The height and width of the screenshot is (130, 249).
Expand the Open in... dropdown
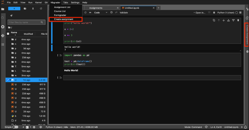(x=199, y=13)
